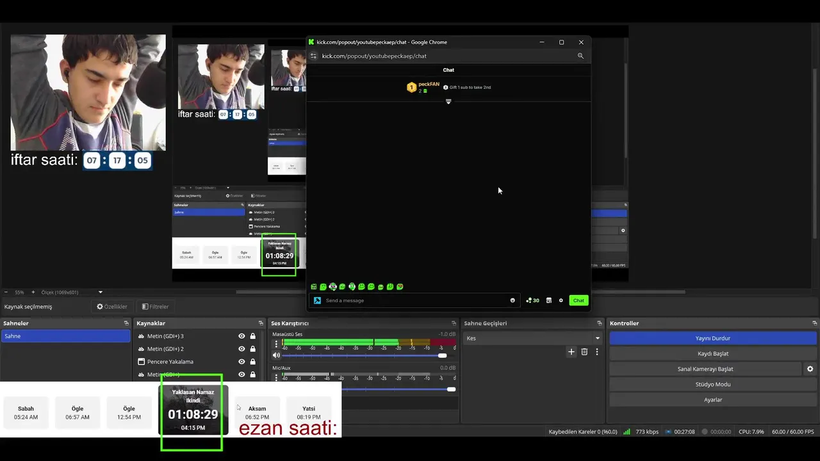
Task: Undock the Kontroller panel
Action: pos(814,323)
